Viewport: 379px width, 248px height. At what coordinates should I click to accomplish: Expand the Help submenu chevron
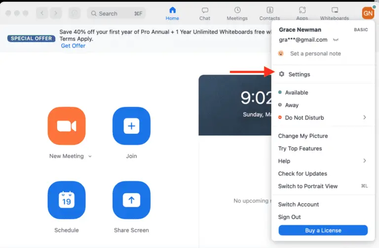(365, 161)
